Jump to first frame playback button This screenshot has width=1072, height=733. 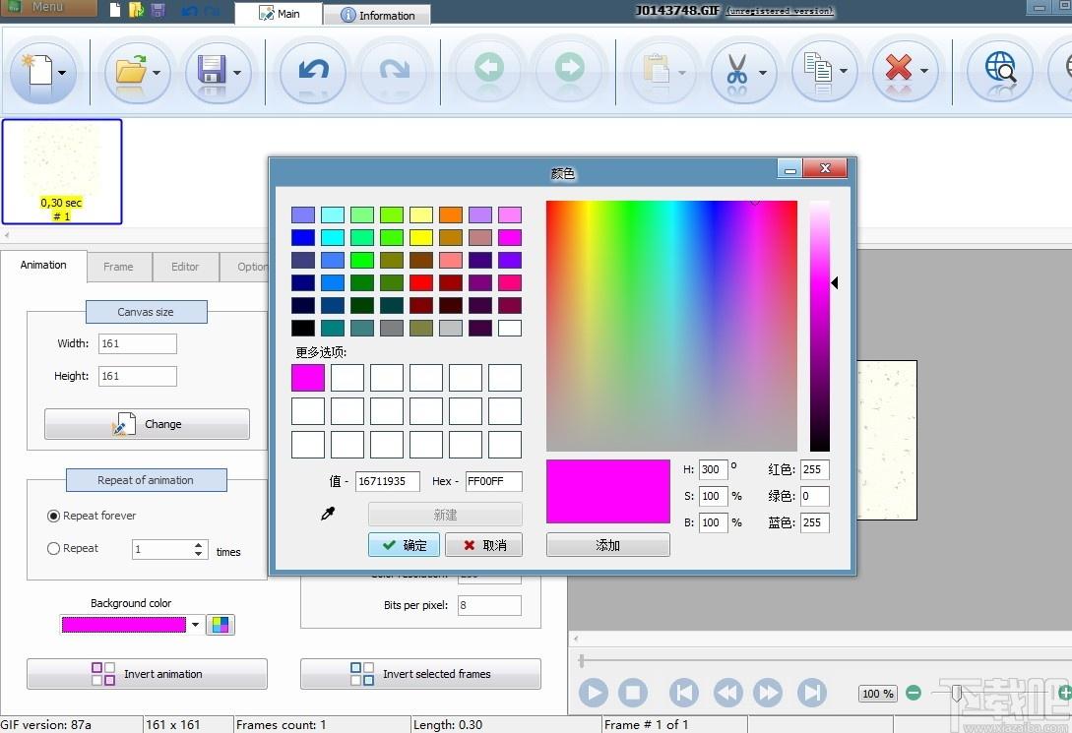point(684,693)
